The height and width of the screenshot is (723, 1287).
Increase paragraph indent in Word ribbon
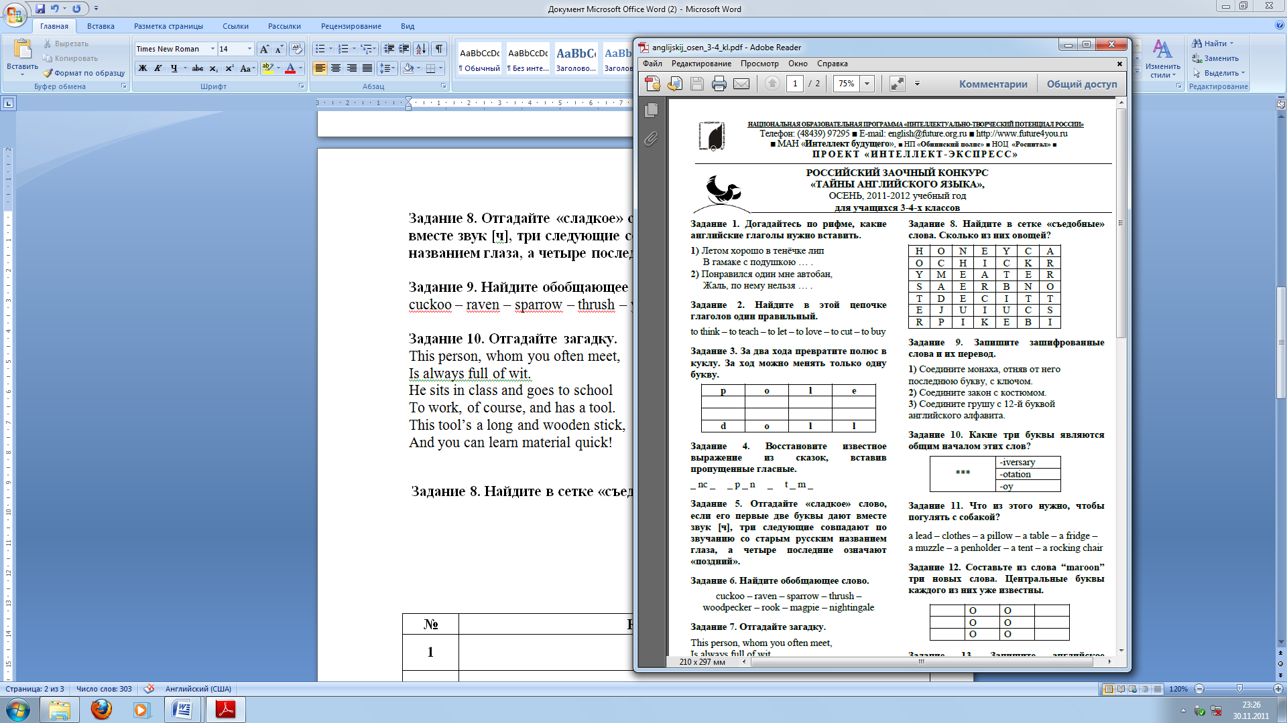point(404,49)
